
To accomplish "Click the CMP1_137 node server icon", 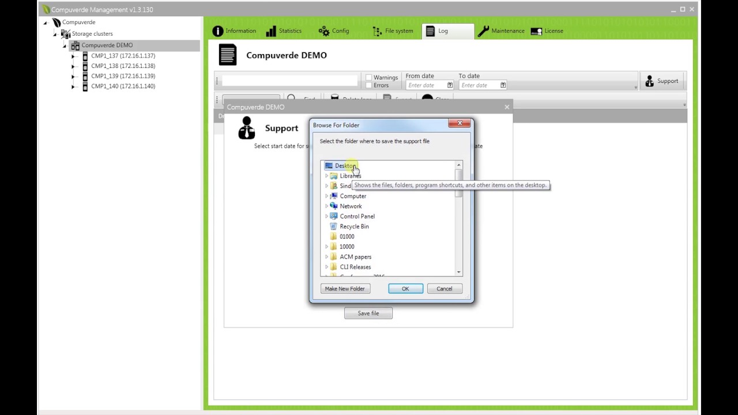I will coord(85,56).
